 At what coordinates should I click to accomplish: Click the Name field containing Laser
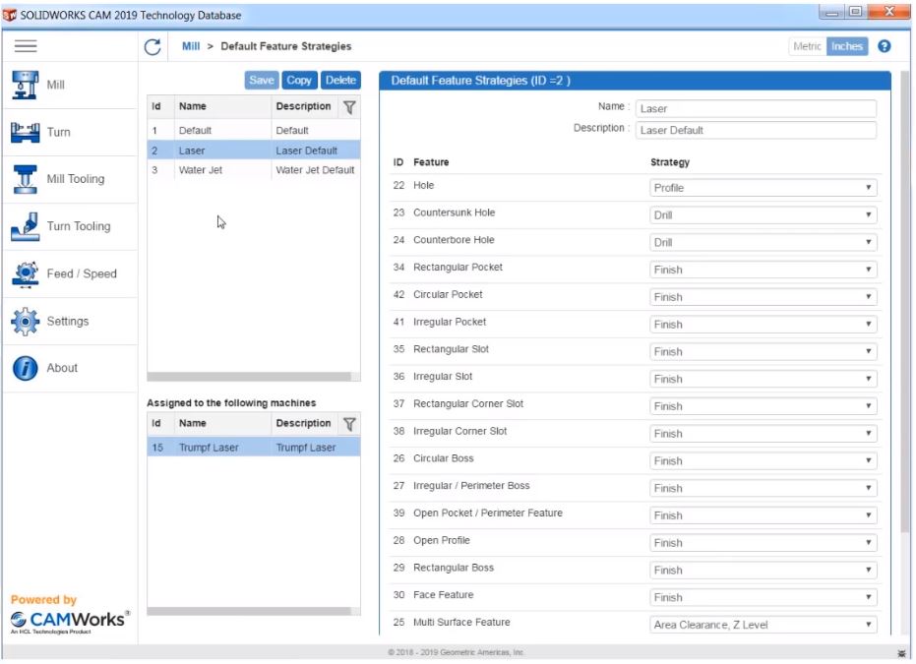tap(758, 108)
